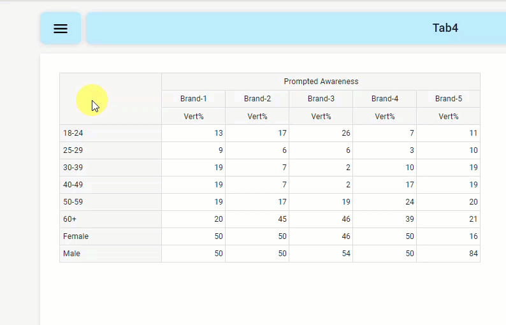
Task: Select the 18-24 row label
Action: tap(73, 133)
